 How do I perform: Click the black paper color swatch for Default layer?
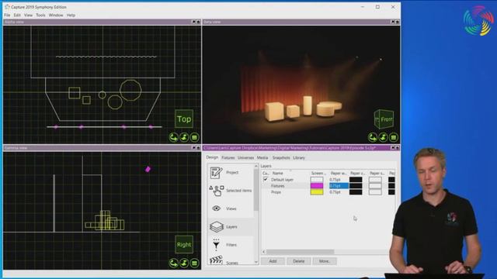[x=356, y=180]
